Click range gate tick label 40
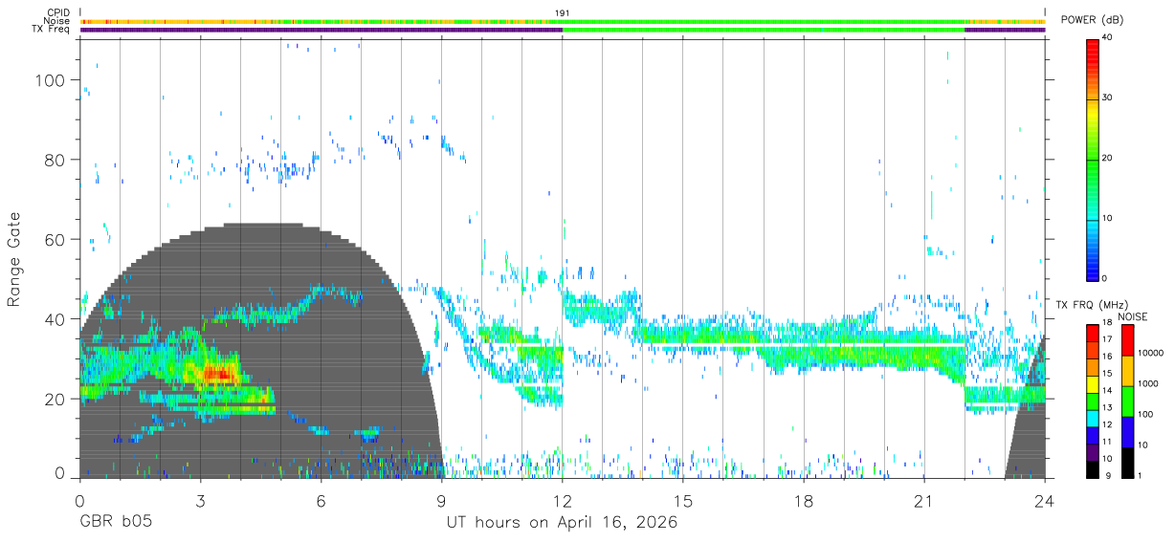Screen dimensions: 1175x542 [56, 319]
